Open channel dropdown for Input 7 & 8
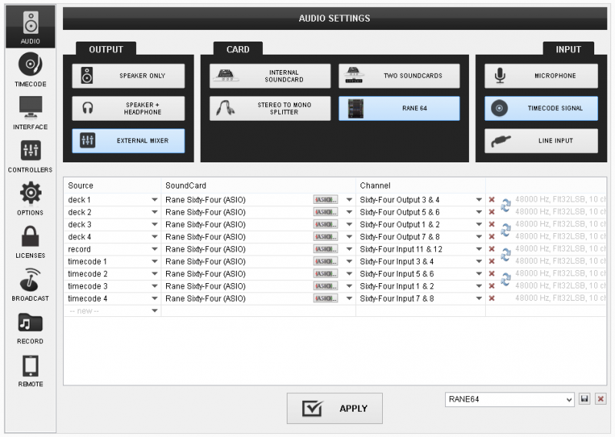 [479, 299]
